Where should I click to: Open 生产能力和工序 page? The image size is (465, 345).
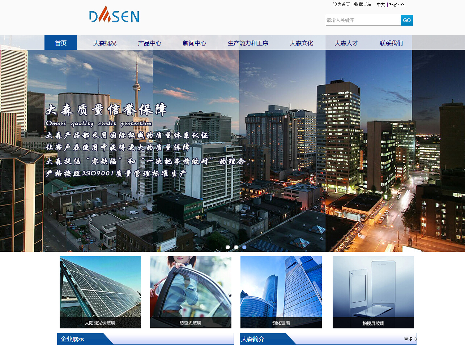[248, 43]
